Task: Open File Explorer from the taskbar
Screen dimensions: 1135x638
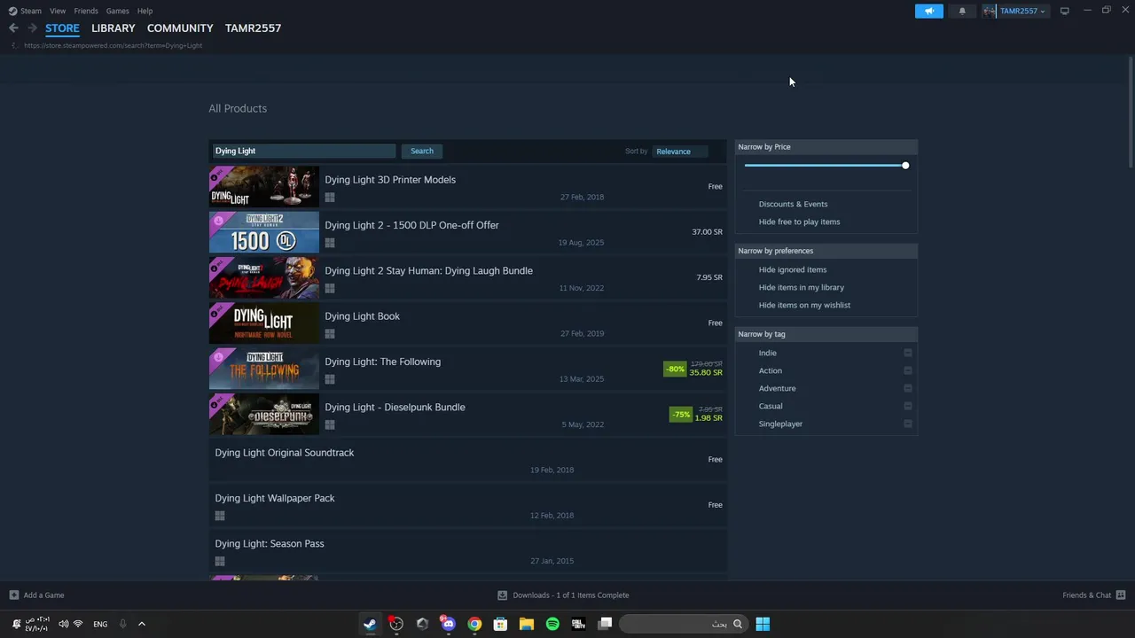Action: pos(527,624)
